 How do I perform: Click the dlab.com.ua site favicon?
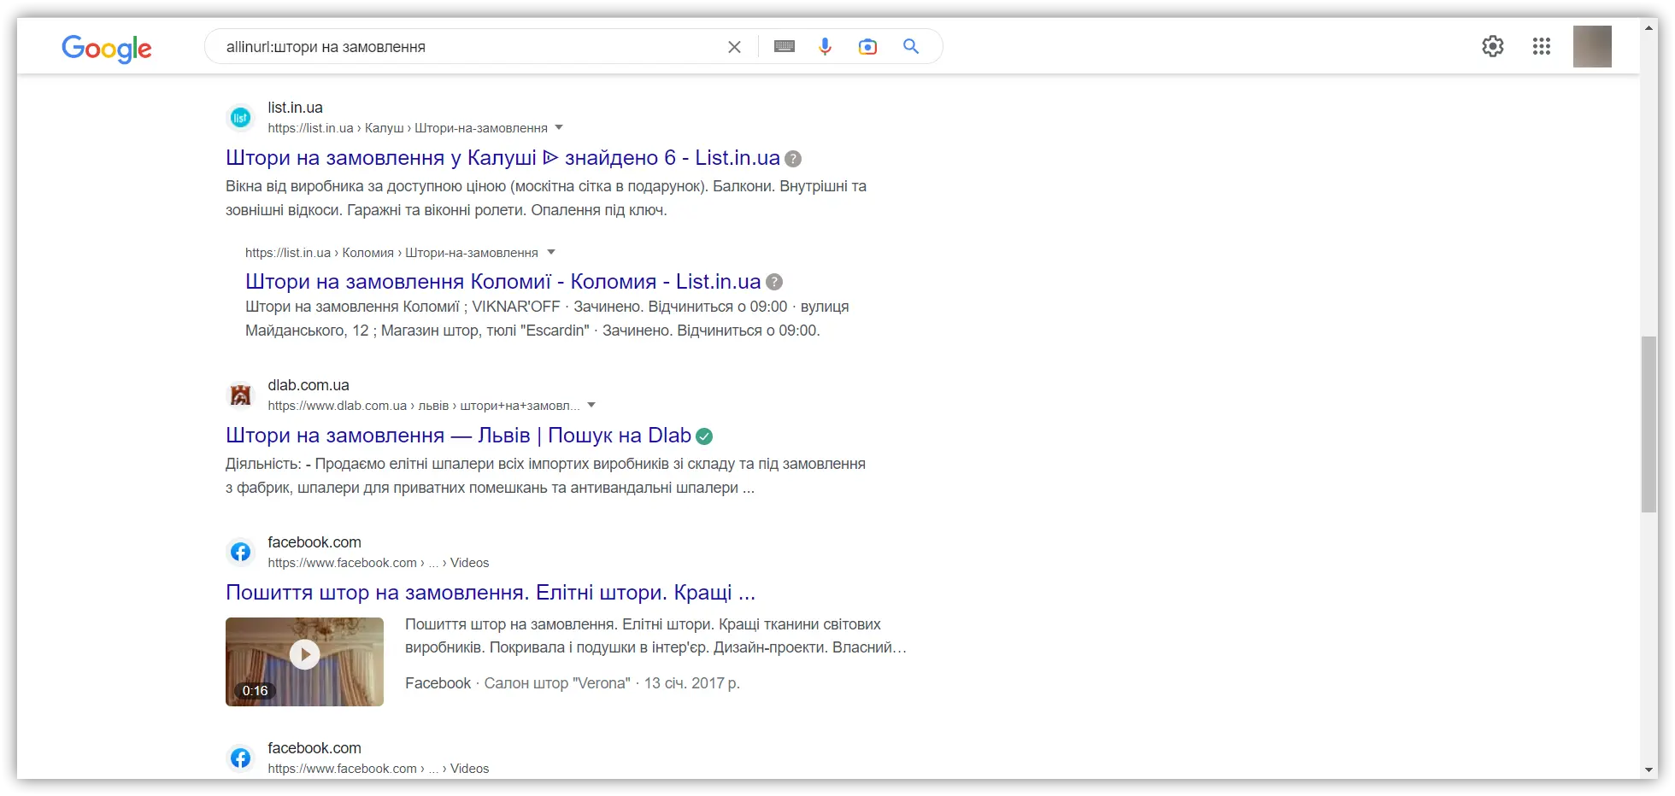point(241,395)
